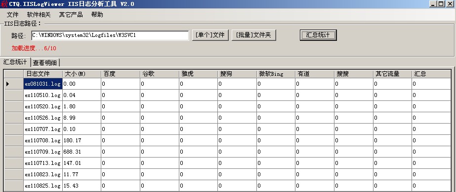Click the 搜搜 column header
The height and width of the screenshot is (192, 456).
point(354,74)
